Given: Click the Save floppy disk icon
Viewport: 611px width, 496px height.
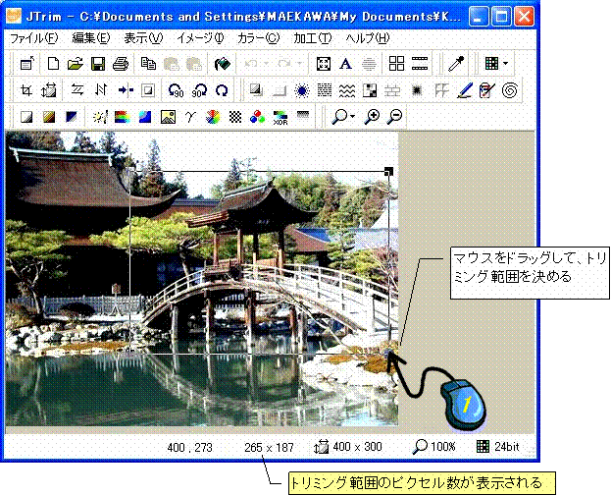Looking at the screenshot, I should coord(97,64).
